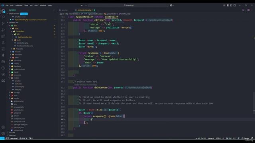This screenshot has width=255, height=143.
Task: Select the ApiController.php editor tab
Action: [85, 10]
